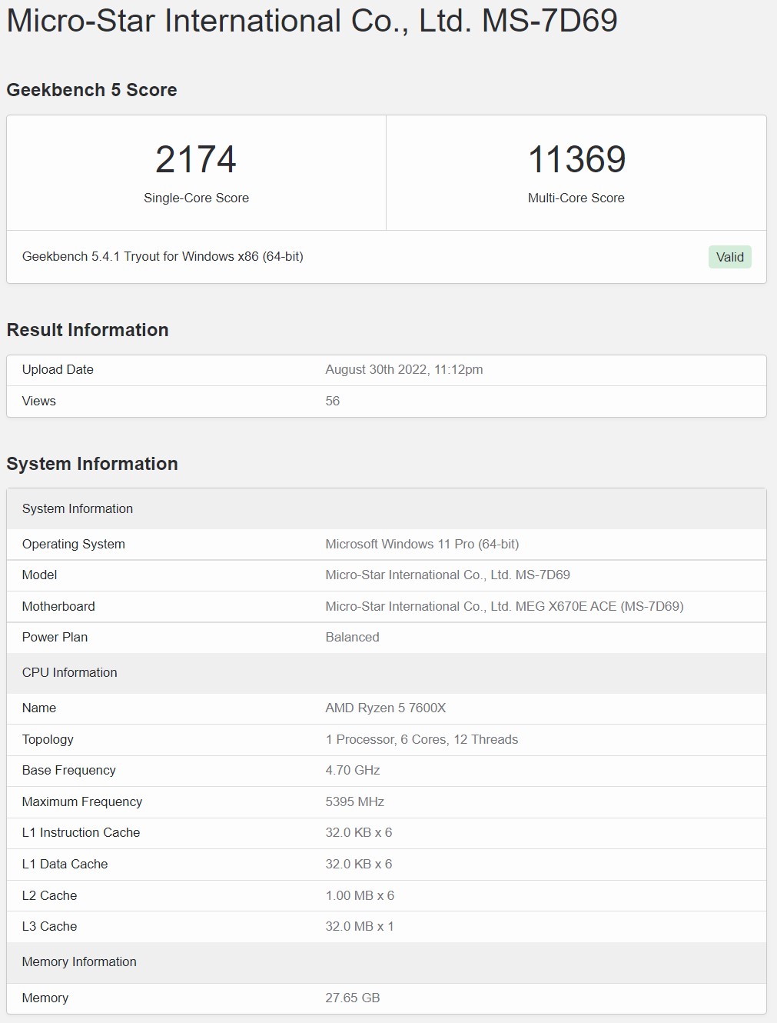Viewport: 777px width, 1023px height.
Task: Click the System Information section heading
Action: click(92, 464)
